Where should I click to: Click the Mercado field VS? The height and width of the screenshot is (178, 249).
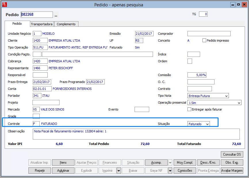[x=36, y=109]
